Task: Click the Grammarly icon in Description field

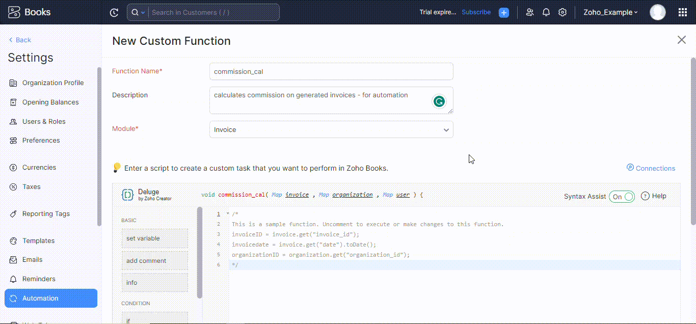Action: click(x=439, y=101)
